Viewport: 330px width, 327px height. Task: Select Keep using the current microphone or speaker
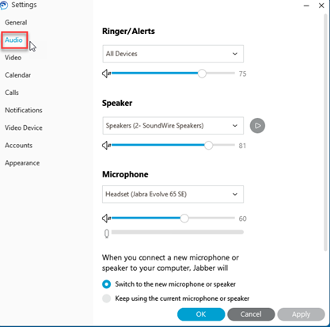pos(107,298)
